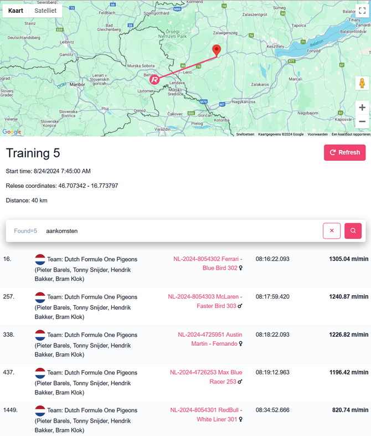
Task: Open Street View pegman
Action: [x=362, y=83]
